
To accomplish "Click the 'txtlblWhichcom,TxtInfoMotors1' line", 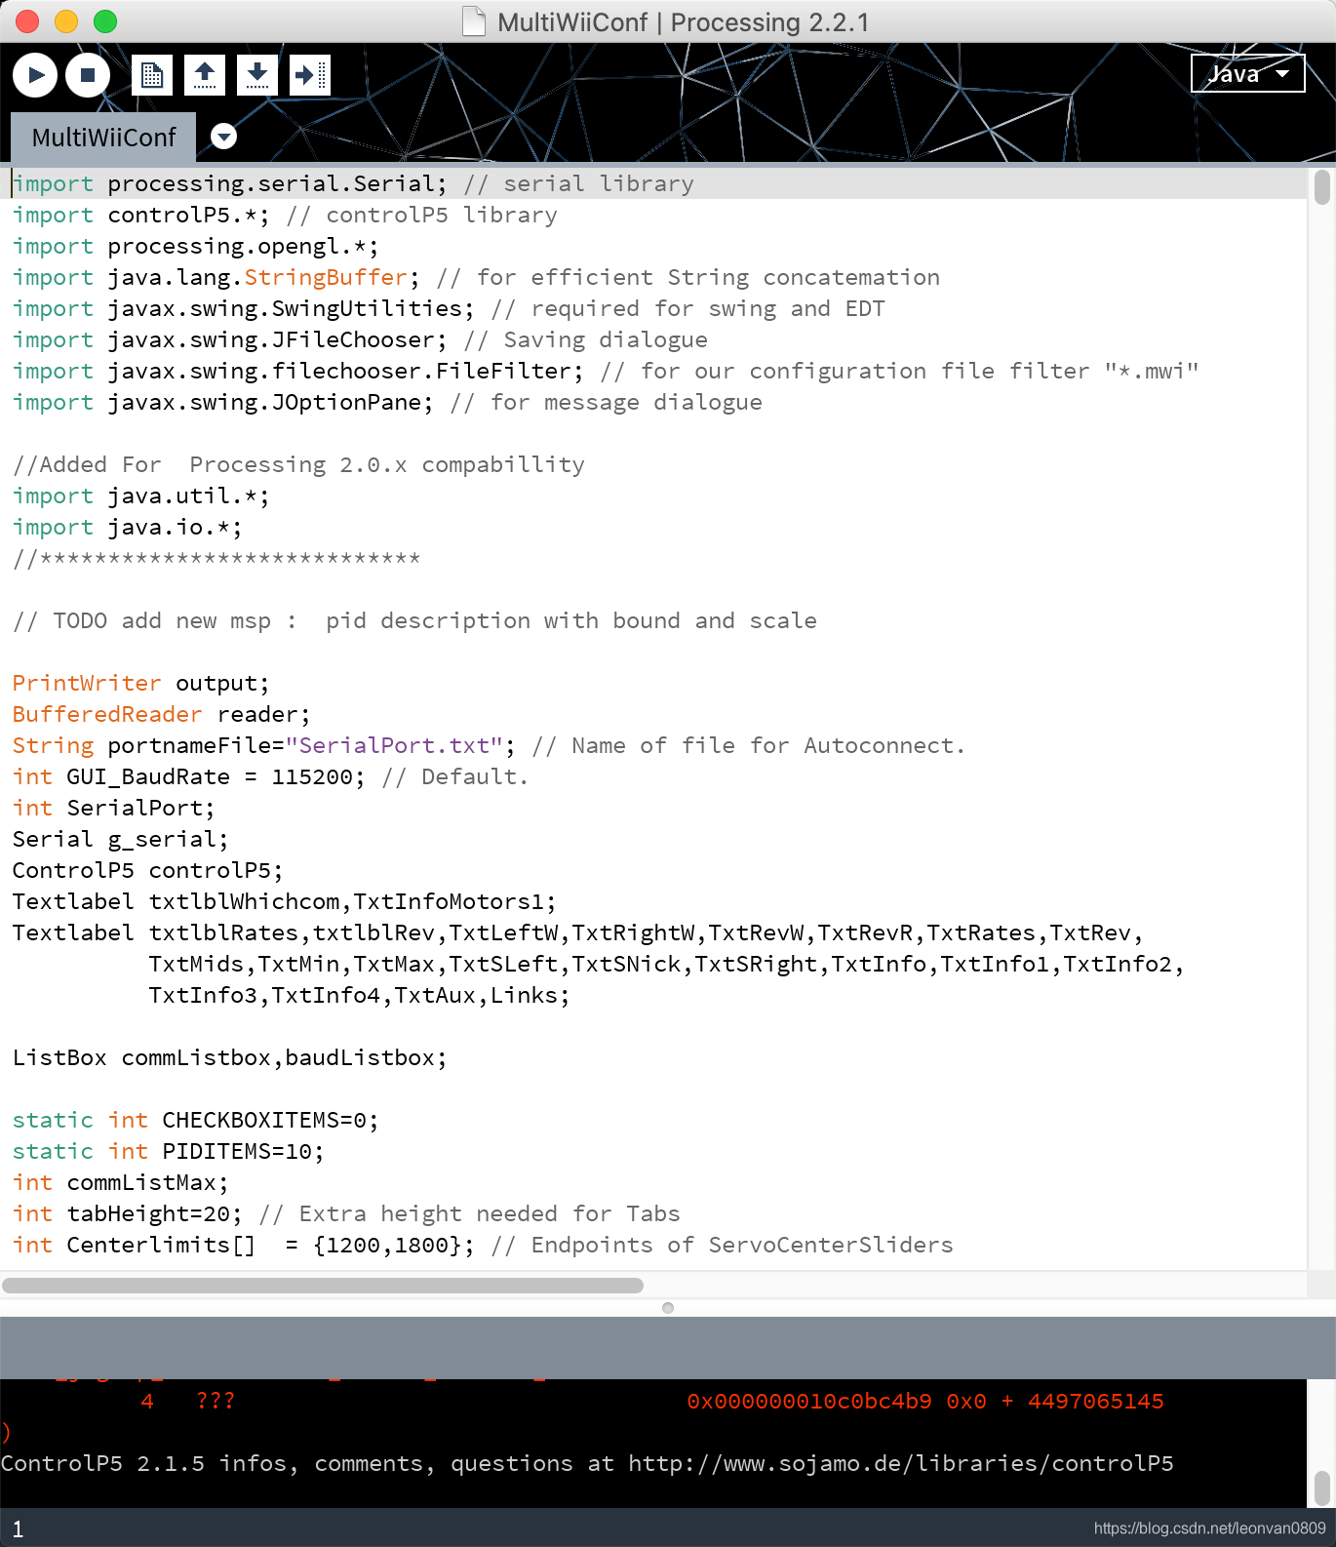I will click(285, 902).
